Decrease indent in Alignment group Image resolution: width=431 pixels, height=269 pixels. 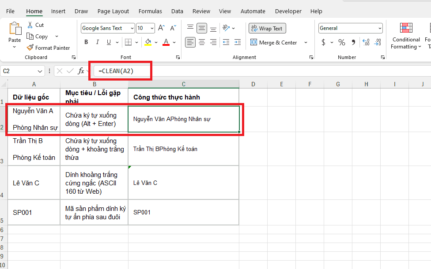coord(226,42)
